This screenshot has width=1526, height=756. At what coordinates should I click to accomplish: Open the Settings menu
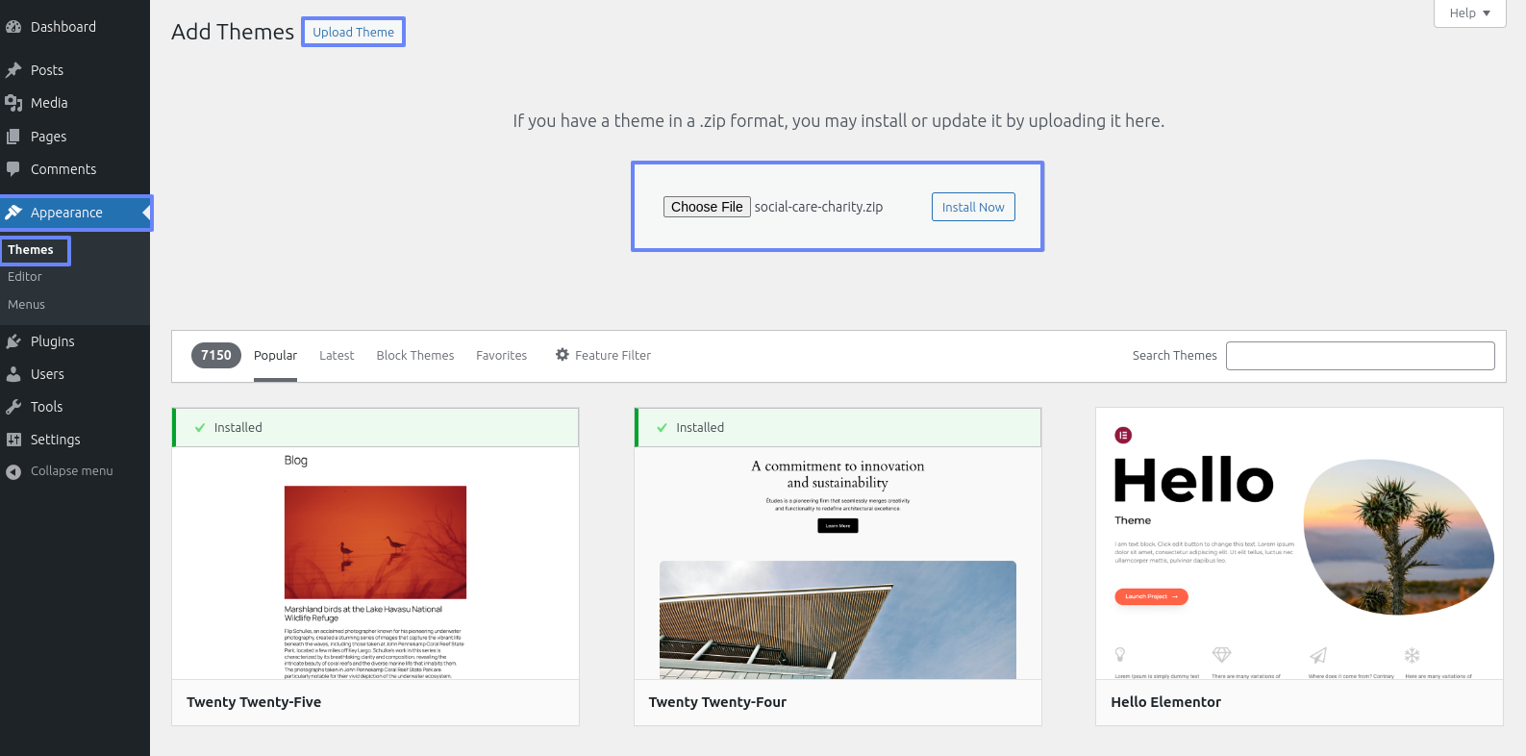click(75, 440)
